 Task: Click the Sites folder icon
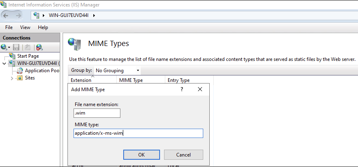[x=20, y=78]
